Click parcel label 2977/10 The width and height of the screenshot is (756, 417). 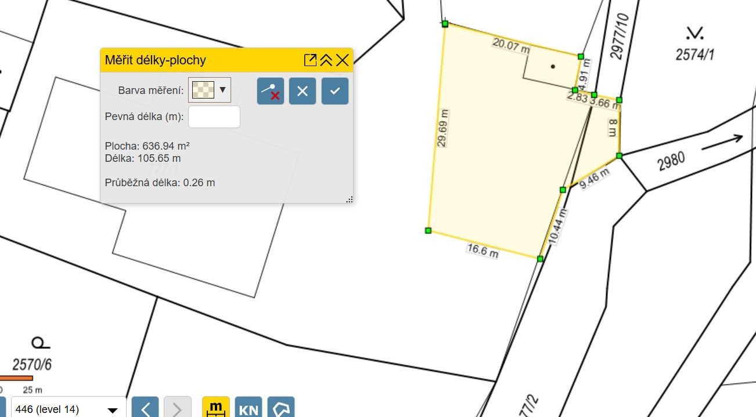(x=620, y=36)
